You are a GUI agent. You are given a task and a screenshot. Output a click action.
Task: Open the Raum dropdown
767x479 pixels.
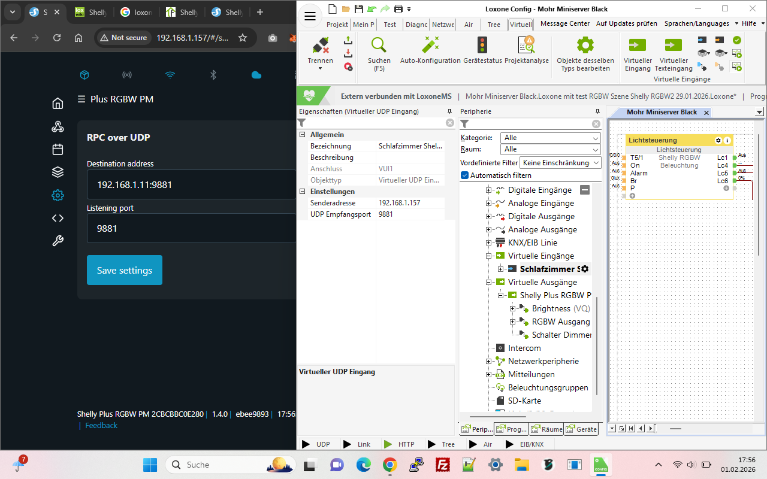tap(551, 149)
